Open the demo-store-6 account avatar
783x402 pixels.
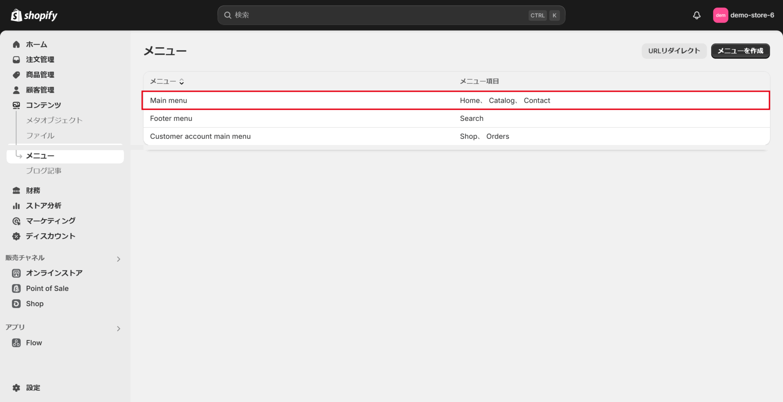(x=721, y=15)
